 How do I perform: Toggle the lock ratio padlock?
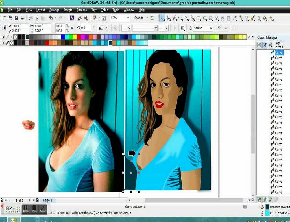point(67,28)
